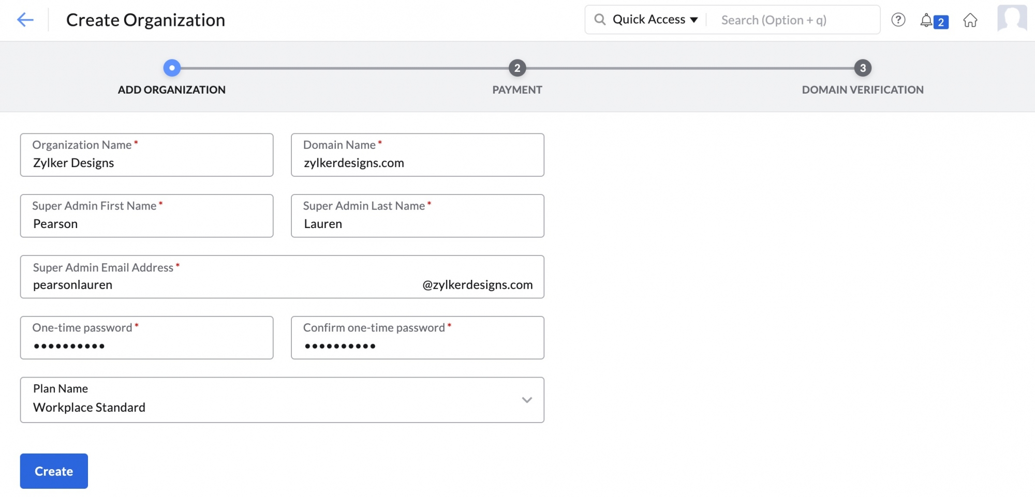
Task: Select the Domain Verification step
Action: [863, 68]
